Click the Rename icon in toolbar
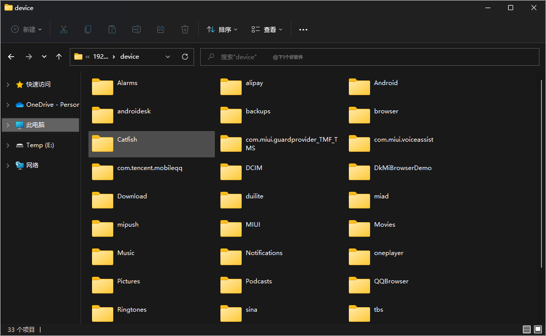This screenshot has height=336, width=546. pyautogui.click(x=136, y=30)
